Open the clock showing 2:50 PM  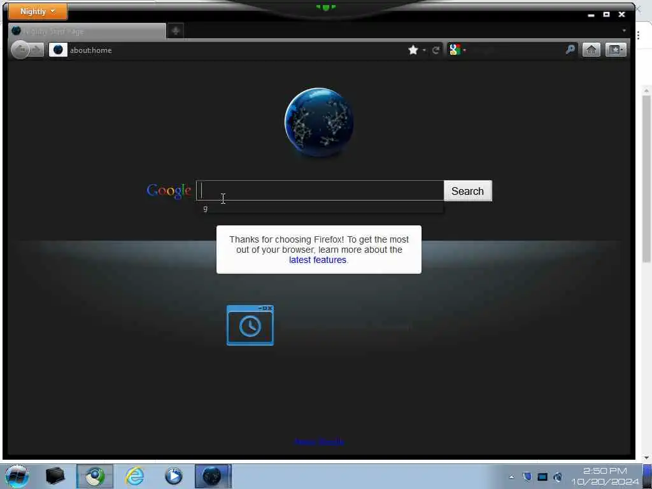[x=605, y=476]
